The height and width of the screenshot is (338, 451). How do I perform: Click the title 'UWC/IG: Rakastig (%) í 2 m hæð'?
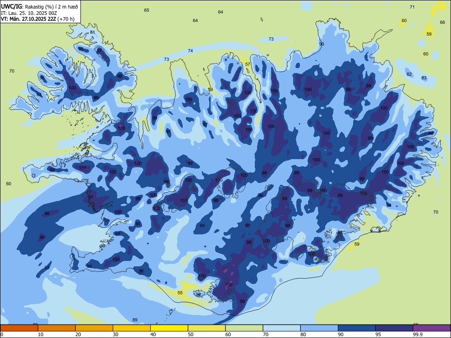39,7
